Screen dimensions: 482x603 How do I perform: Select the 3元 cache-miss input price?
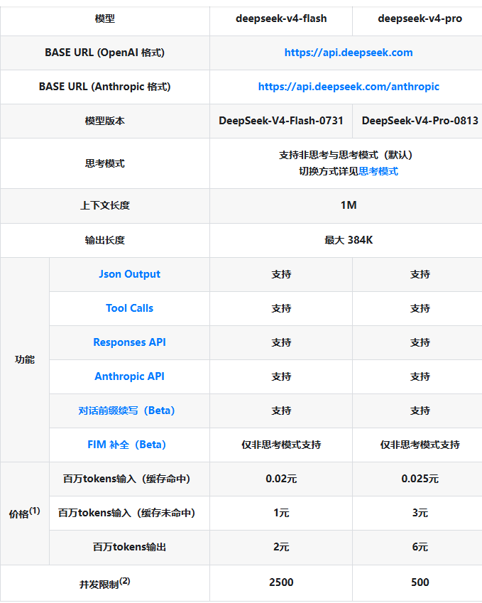tap(420, 513)
